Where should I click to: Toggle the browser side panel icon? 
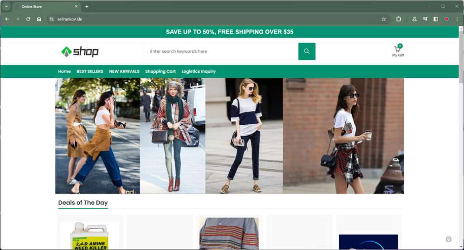(x=435, y=19)
